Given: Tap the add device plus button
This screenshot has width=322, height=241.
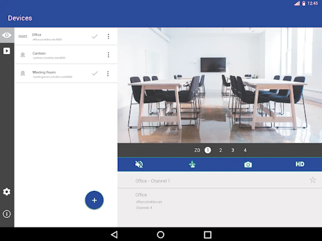Looking at the screenshot, I should 94,200.
